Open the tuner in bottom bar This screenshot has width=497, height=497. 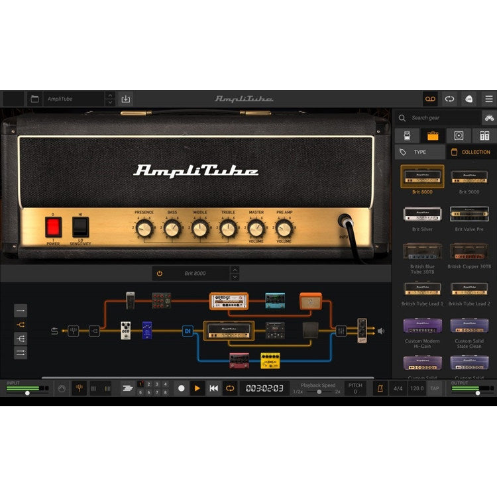pos(80,388)
